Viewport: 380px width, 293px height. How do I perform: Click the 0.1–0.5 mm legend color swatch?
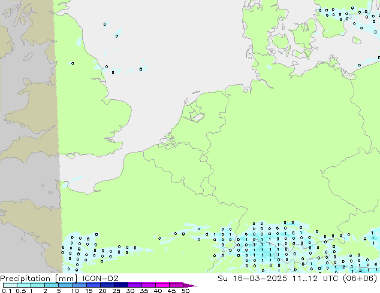pos(10,285)
